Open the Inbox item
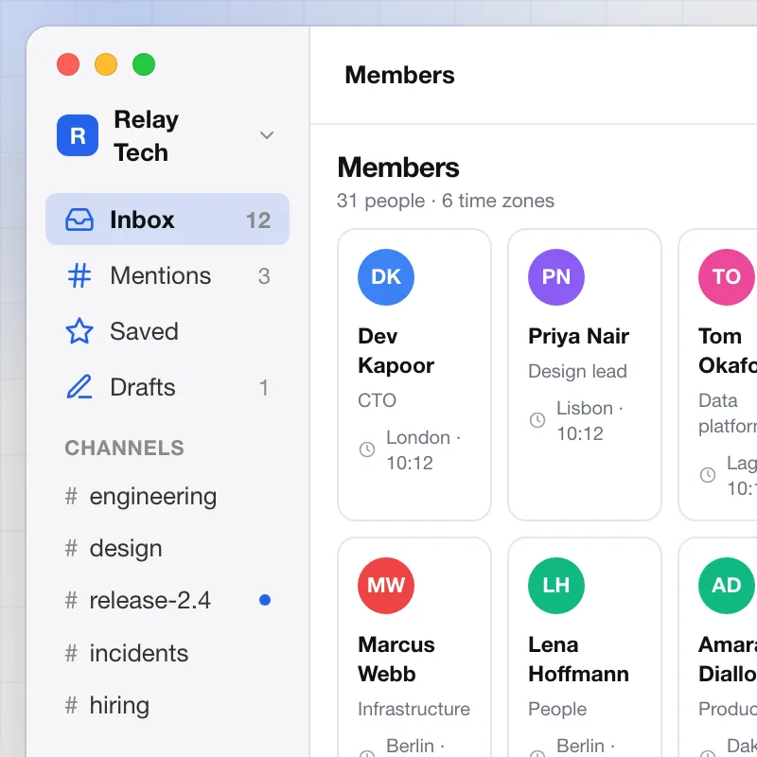Image resolution: width=757 pixels, height=757 pixels. coord(167,220)
